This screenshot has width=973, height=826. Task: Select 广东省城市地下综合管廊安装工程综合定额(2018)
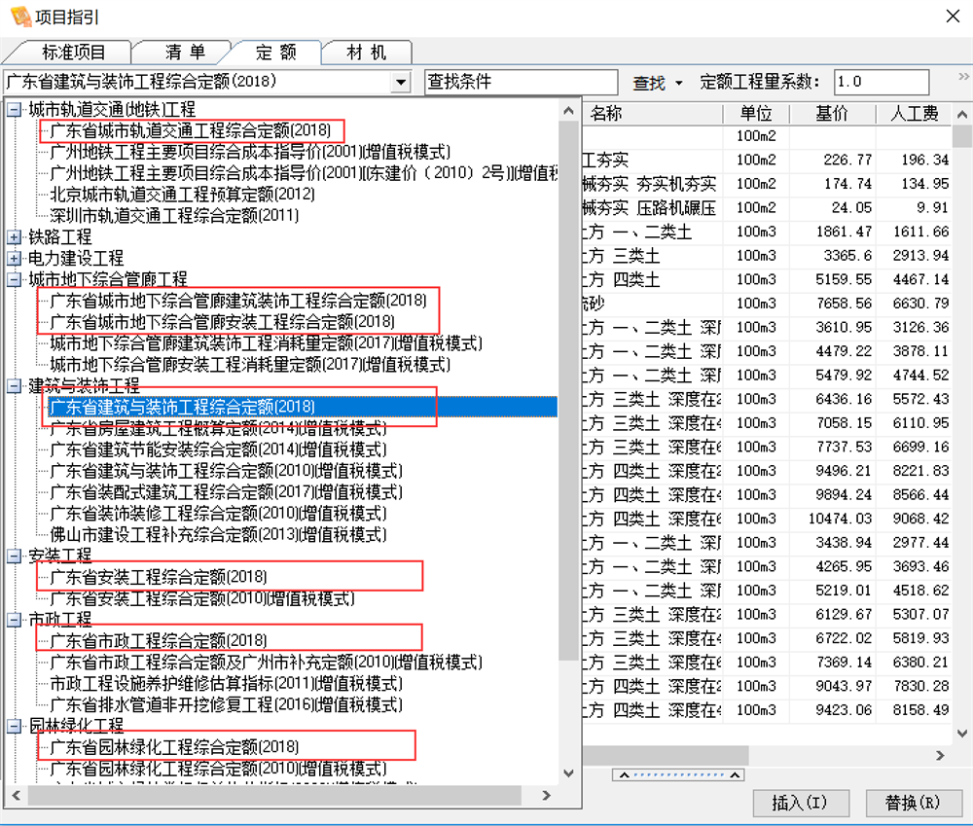[x=222, y=321]
